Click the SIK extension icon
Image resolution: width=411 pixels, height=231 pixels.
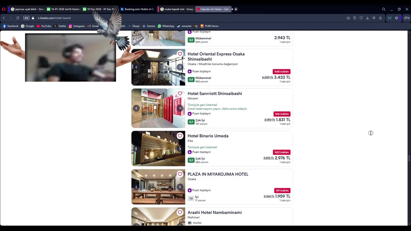[389, 18]
